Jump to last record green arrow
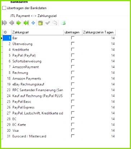This screenshot has width=131, height=149. pyautogui.click(x=26, y=23)
